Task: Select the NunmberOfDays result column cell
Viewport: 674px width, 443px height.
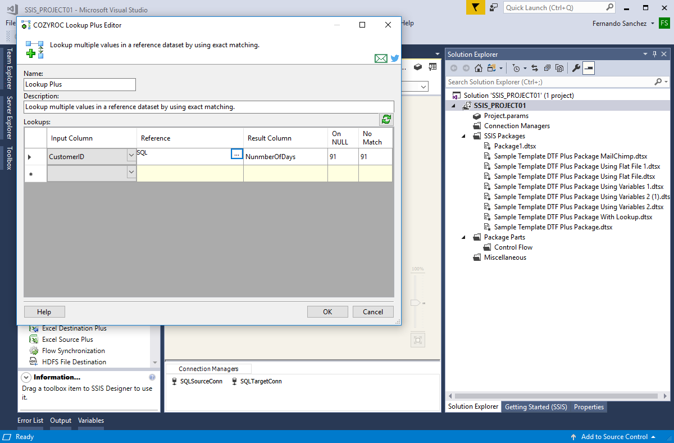Action: (285, 157)
